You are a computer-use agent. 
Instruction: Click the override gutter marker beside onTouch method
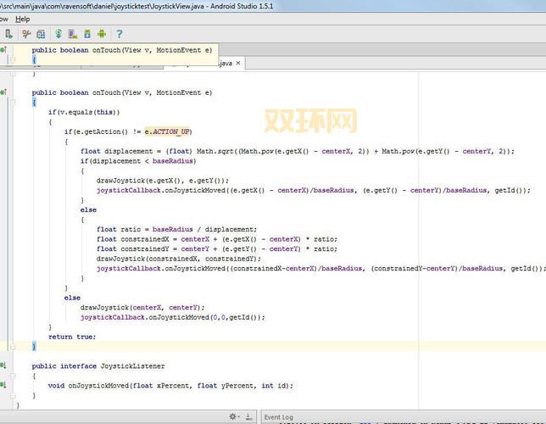[x=3, y=92]
